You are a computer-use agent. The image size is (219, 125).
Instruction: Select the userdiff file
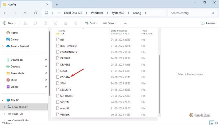(x=65, y=108)
